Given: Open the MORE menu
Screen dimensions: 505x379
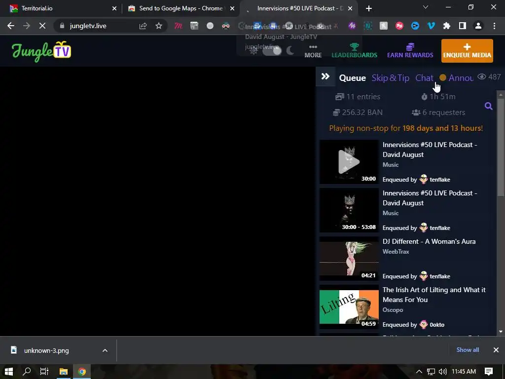Looking at the screenshot, I should tap(313, 51).
